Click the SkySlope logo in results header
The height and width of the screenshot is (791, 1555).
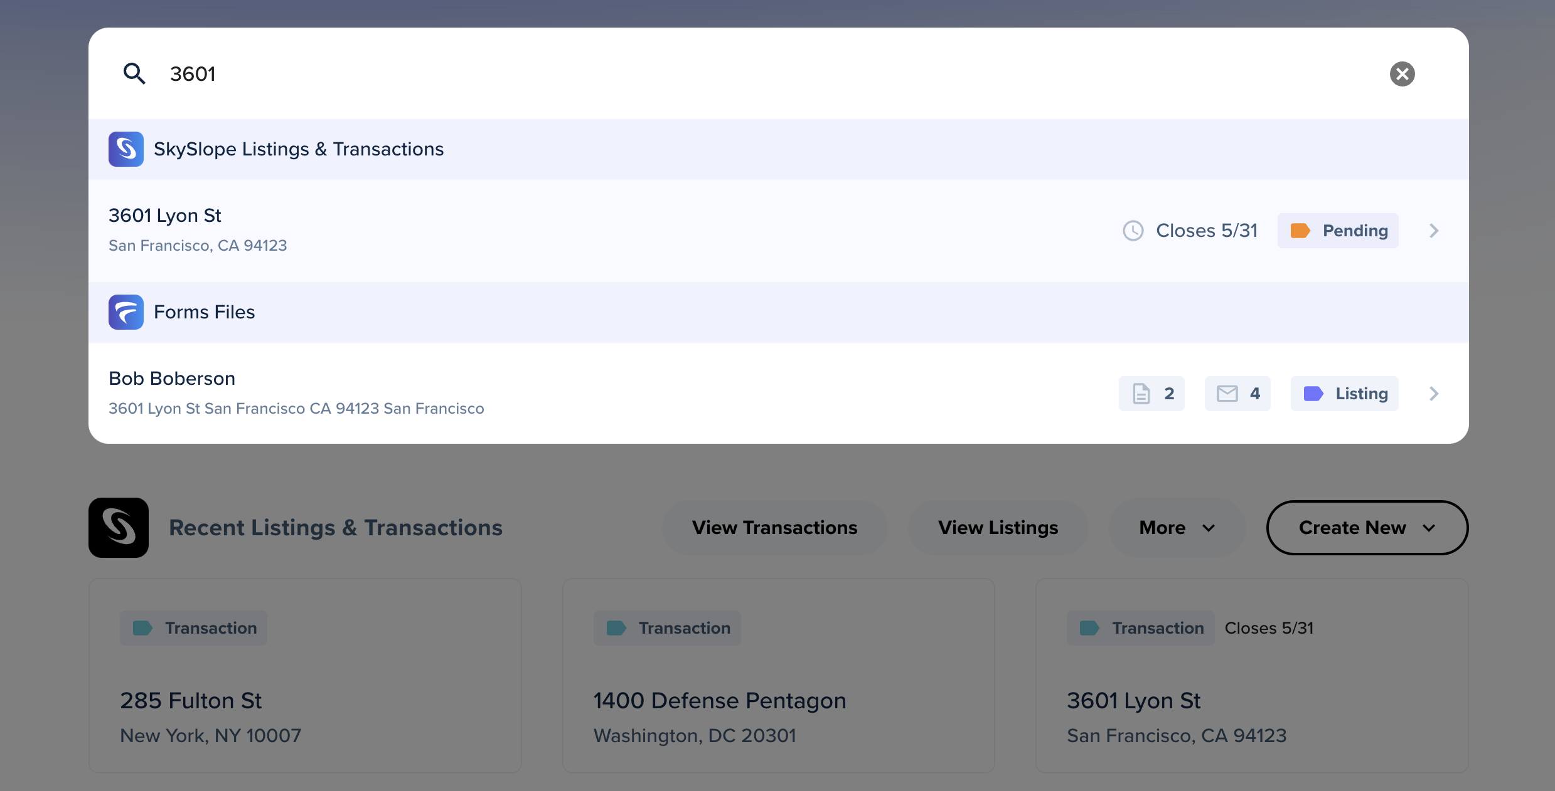126,149
